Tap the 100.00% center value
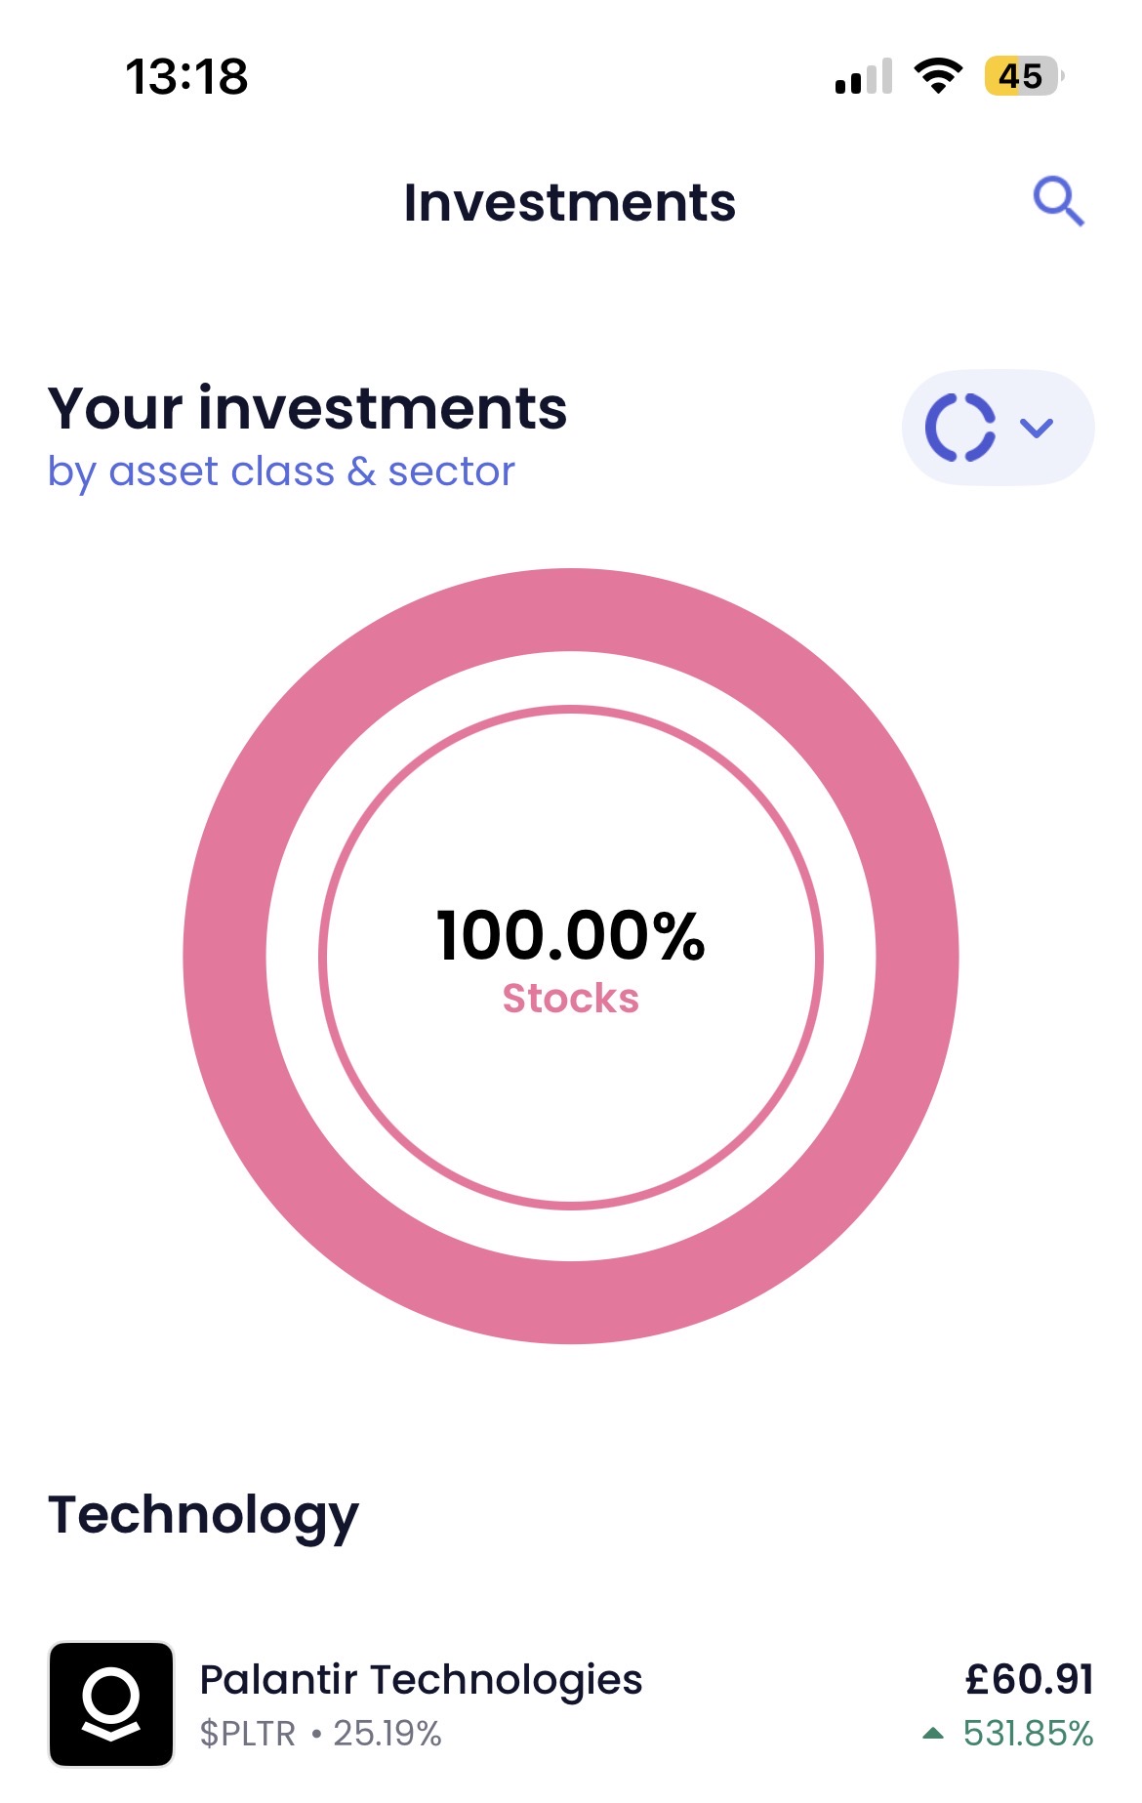This screenshot has height=1803, width=1142. tap(571, 936)
